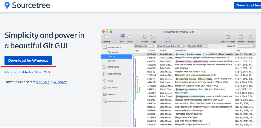
Task: Select commit 9d9438c row
Action: click(194, 82)
